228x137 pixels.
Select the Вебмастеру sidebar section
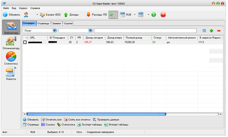11,28
